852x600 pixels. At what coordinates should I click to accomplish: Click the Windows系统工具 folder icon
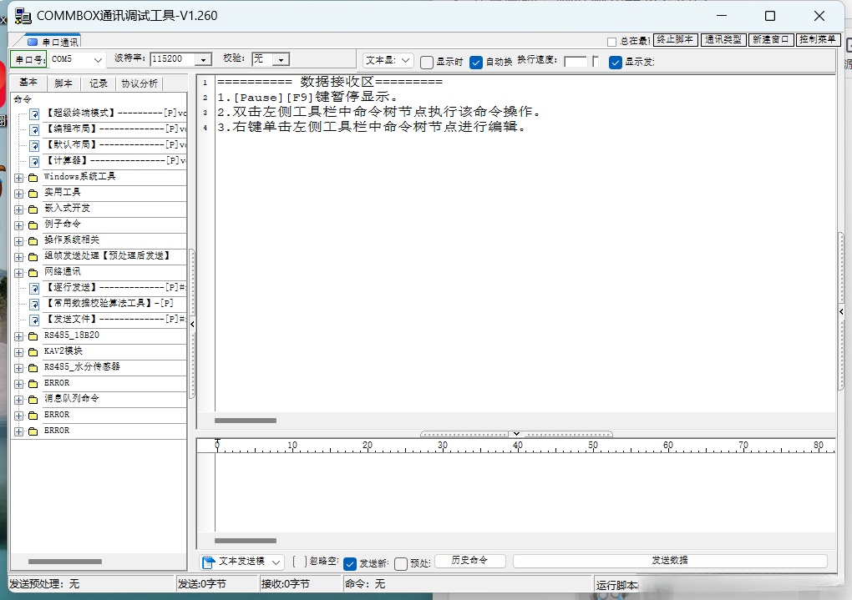[33, 178]
